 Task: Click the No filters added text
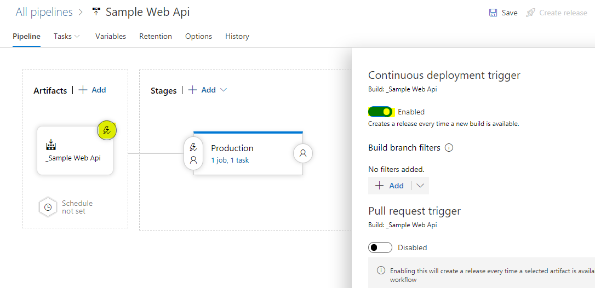(396, 169)
